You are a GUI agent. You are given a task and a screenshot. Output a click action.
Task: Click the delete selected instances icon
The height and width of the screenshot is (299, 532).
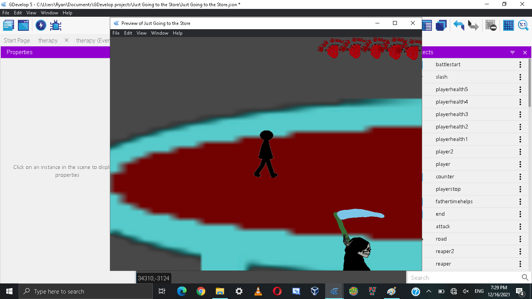tap(491, 25)
